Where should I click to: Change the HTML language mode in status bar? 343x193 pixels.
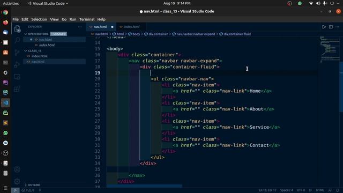click(320, 190)
